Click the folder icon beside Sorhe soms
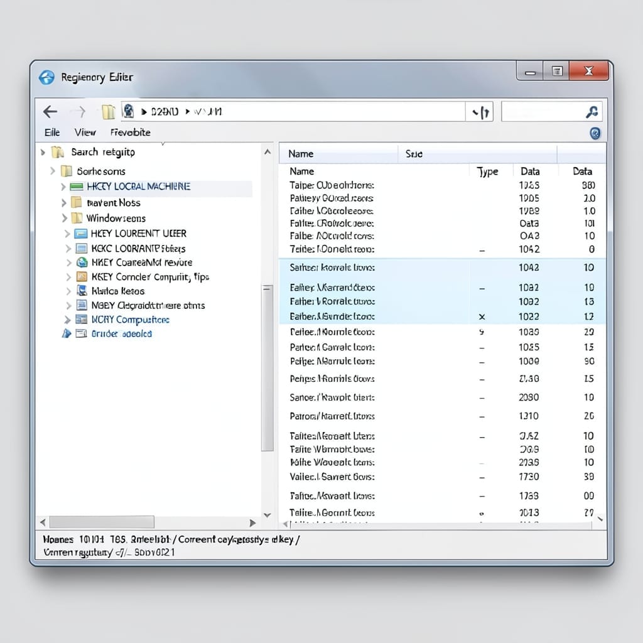The width and height of the screenshot is (643, 643). point(67,171)
